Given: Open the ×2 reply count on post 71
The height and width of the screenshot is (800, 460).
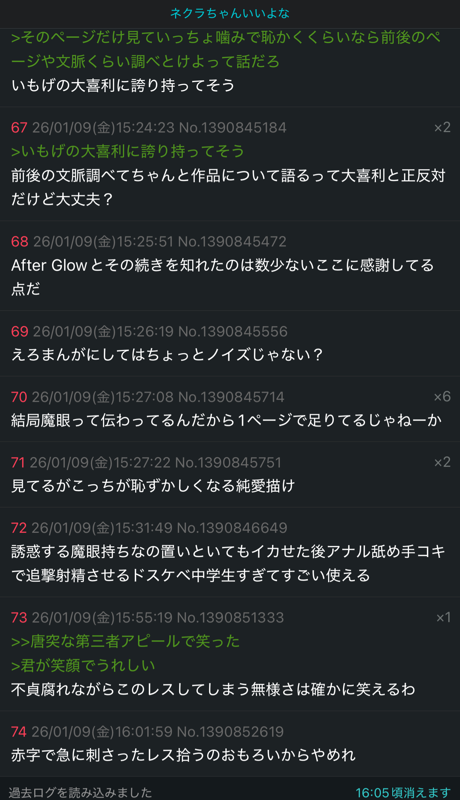Looking at the screenshot, I should 442,462.
